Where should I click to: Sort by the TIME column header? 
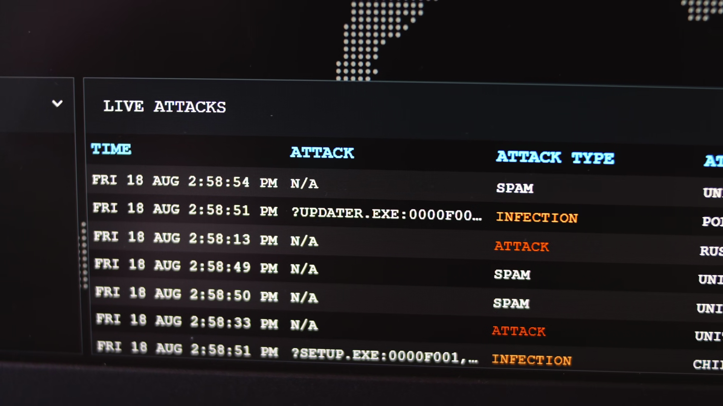point(111,149)
